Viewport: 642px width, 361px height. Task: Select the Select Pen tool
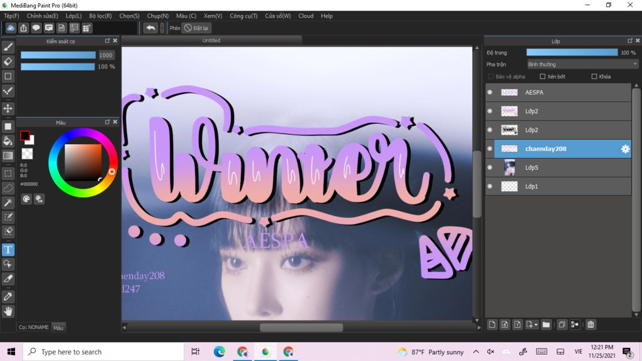click(x=8, y=217)
